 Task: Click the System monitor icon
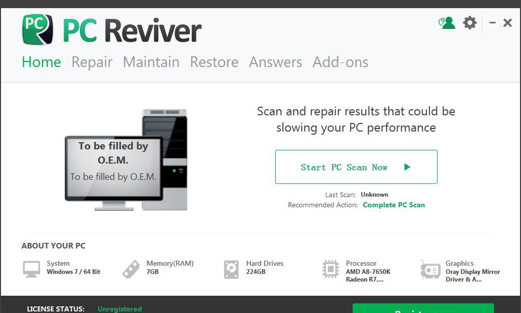pyautogui.click(x=32, y=269)
